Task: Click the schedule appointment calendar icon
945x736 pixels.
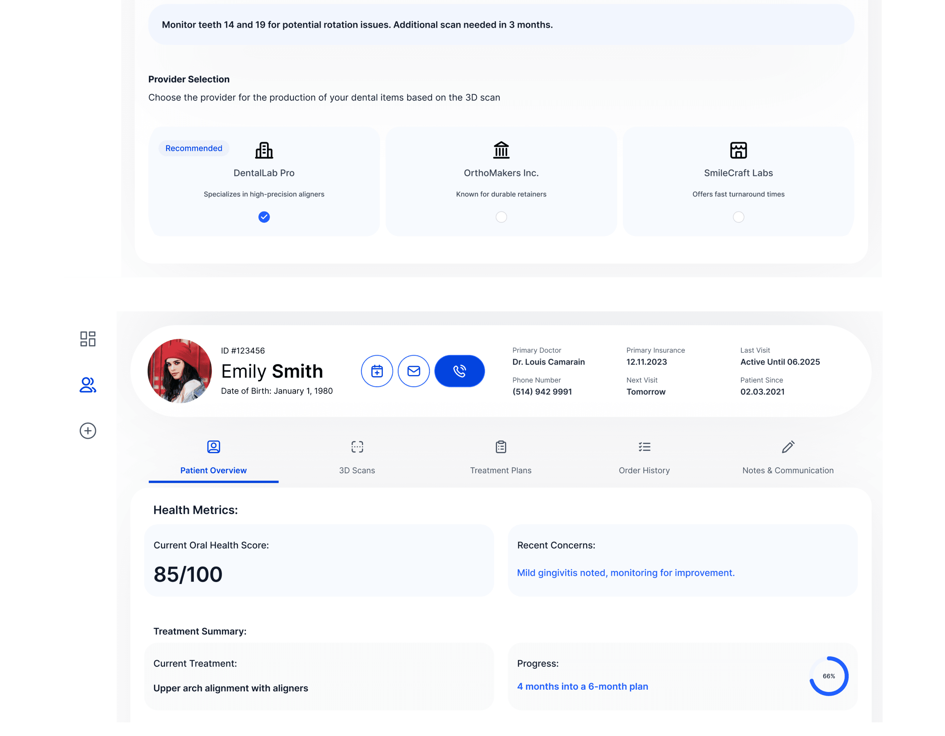Action: click(377, 371)
